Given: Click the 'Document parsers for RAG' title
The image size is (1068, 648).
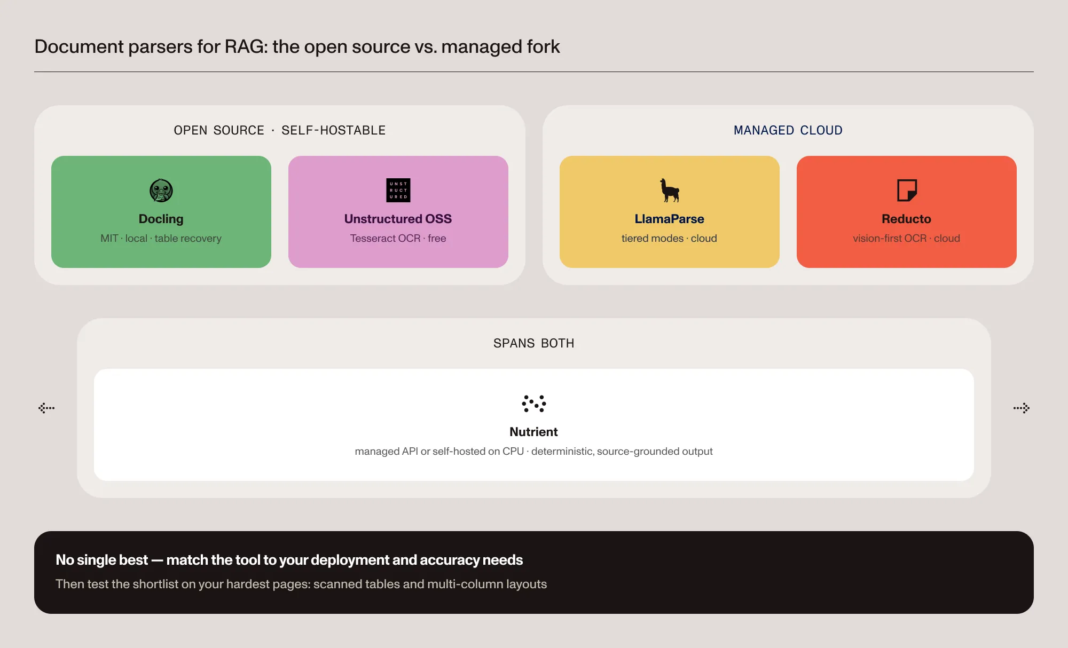Looking at the screenshot, I should pyautogui.click(x=297, y=46).
